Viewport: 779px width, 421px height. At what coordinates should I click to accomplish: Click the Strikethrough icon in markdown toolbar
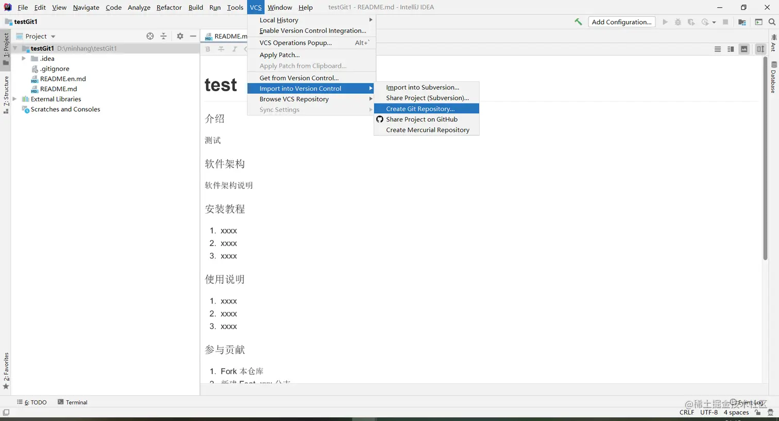pos(221,49)
